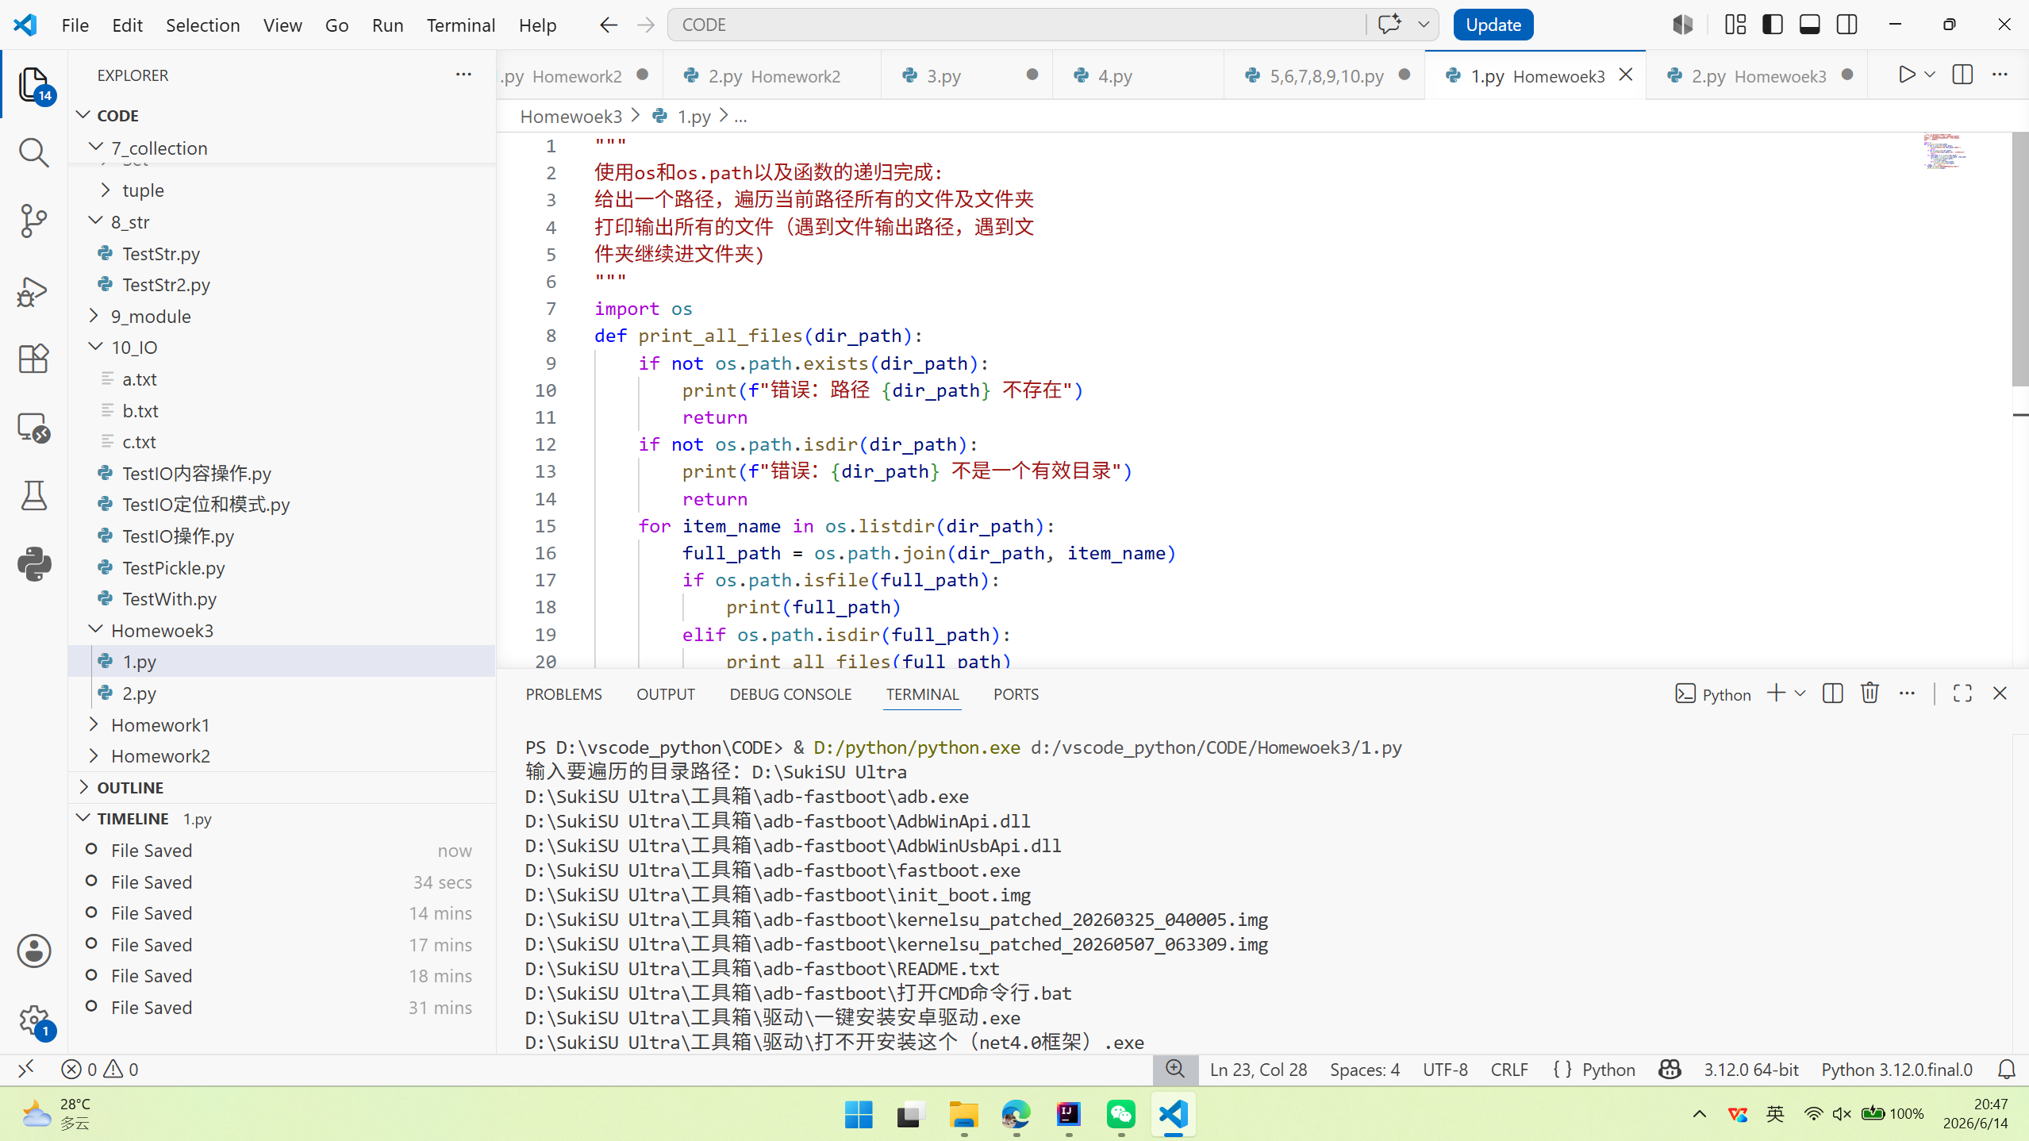Click the CODE command center search box

1016,25
